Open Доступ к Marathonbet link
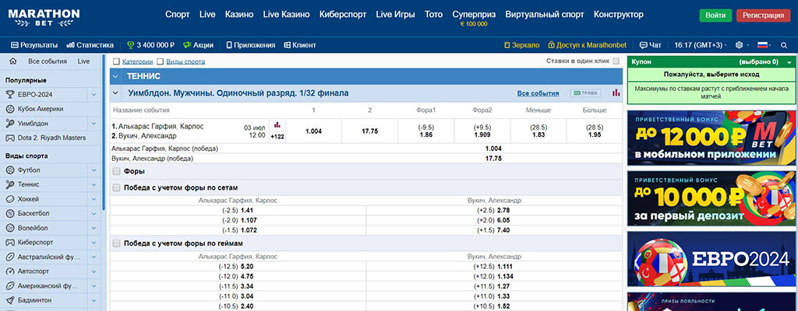Viewport: 798px width, 311px height. point(588,45)
